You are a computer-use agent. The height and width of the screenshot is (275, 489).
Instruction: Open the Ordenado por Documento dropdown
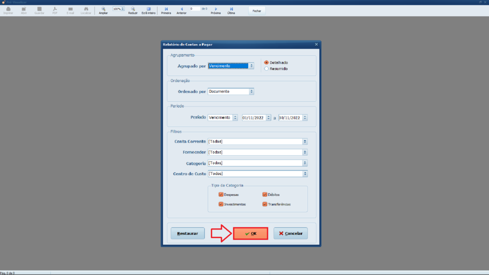tap(251, 91)
